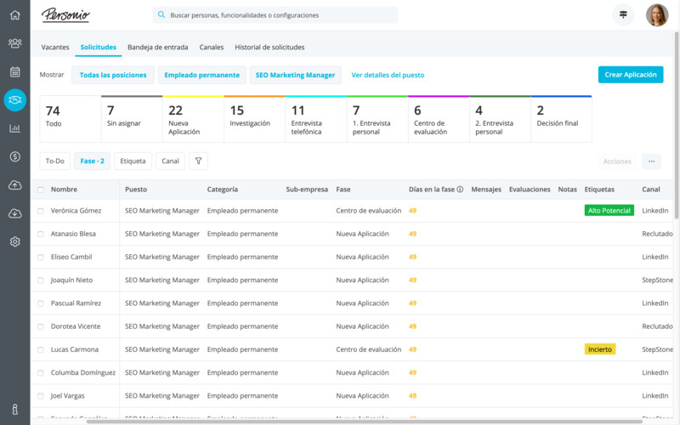Tick the checkbox for Verónica Gómez
This screenshot has height=425, width=680.
coord(40,211)
